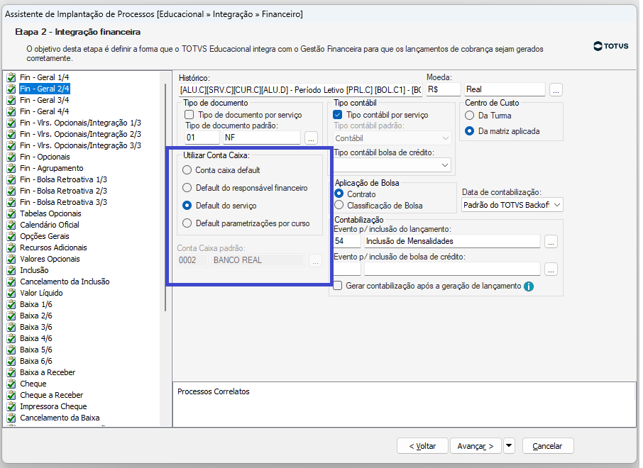The image size is (643, 468).
Task: Open Fin - Vlrs. Opcionais/Integração 2/3 step
Action: pos(80,135)
